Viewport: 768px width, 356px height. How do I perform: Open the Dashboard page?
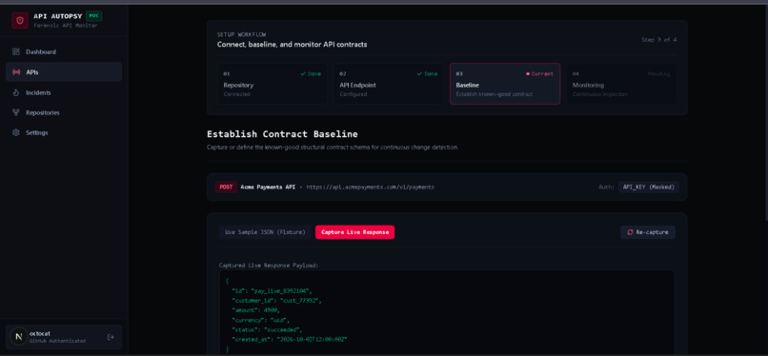coord(64,51)
